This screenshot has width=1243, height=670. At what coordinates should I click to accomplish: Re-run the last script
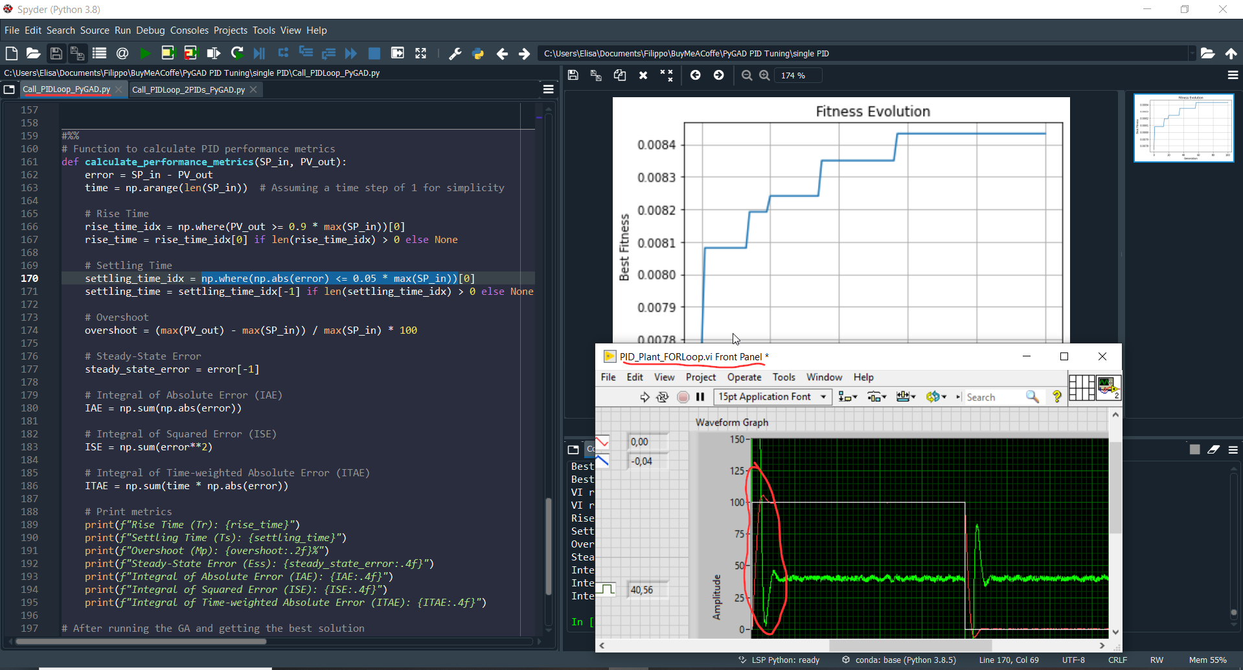tap(237, 53)
